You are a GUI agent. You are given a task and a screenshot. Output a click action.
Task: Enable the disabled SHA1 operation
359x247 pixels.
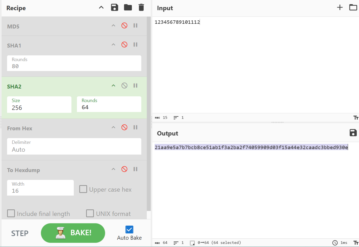124,45
